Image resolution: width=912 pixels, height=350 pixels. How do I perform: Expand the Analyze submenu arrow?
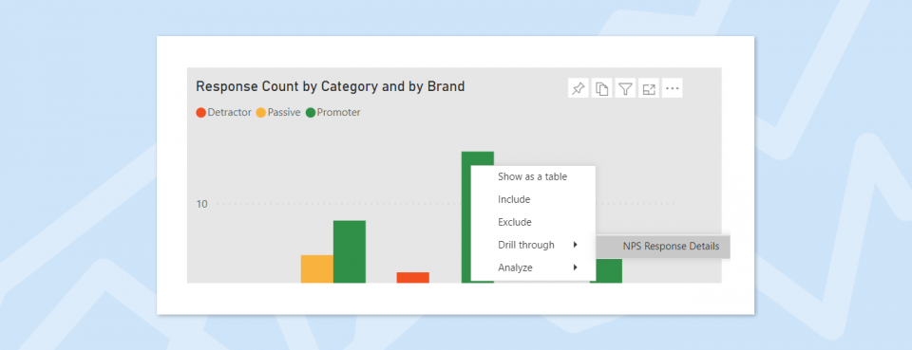coord(575,267)
